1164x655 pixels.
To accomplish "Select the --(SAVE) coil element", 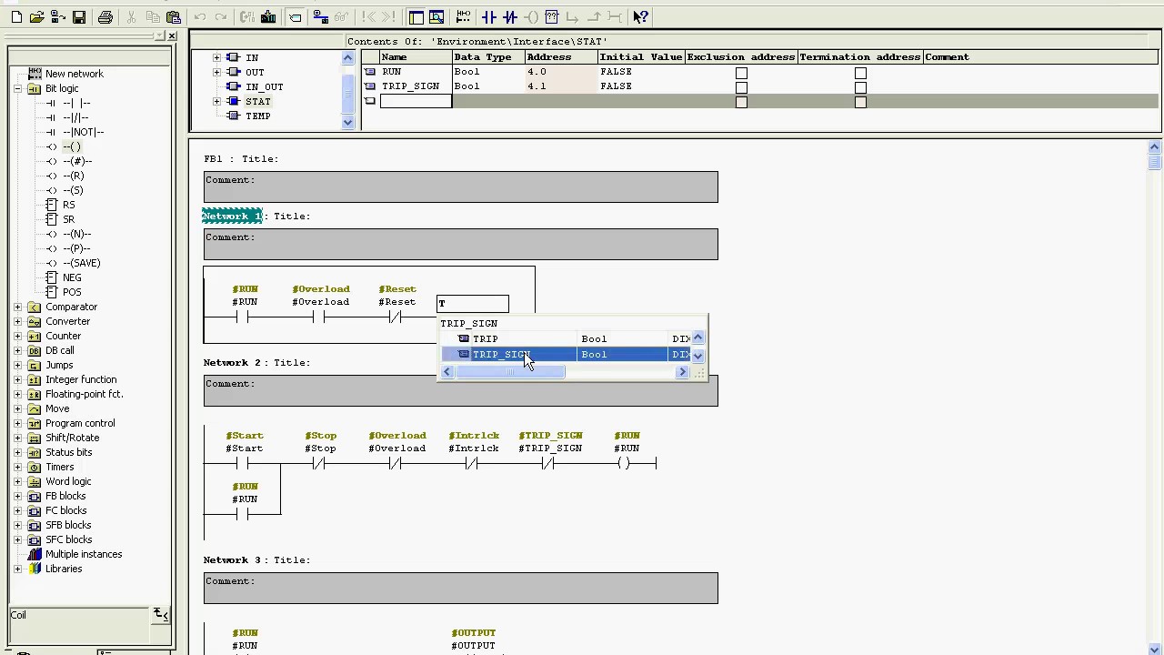I will pos(82,263).
